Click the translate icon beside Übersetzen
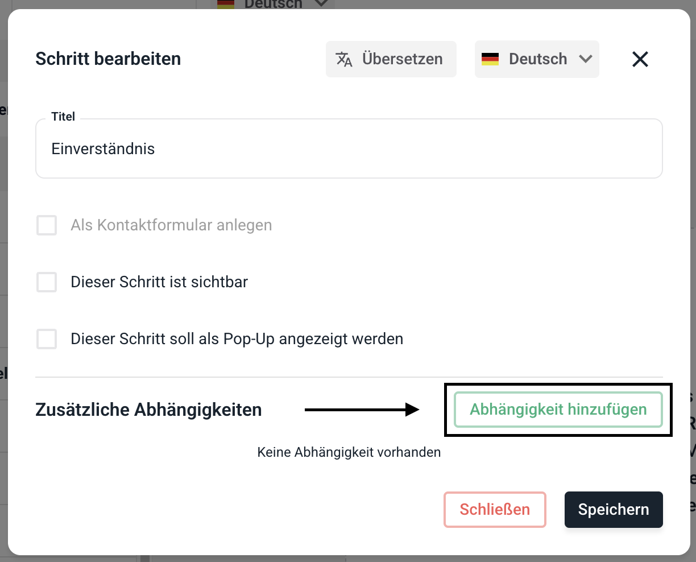The image size is (696, 562). (x=344, y=59)
